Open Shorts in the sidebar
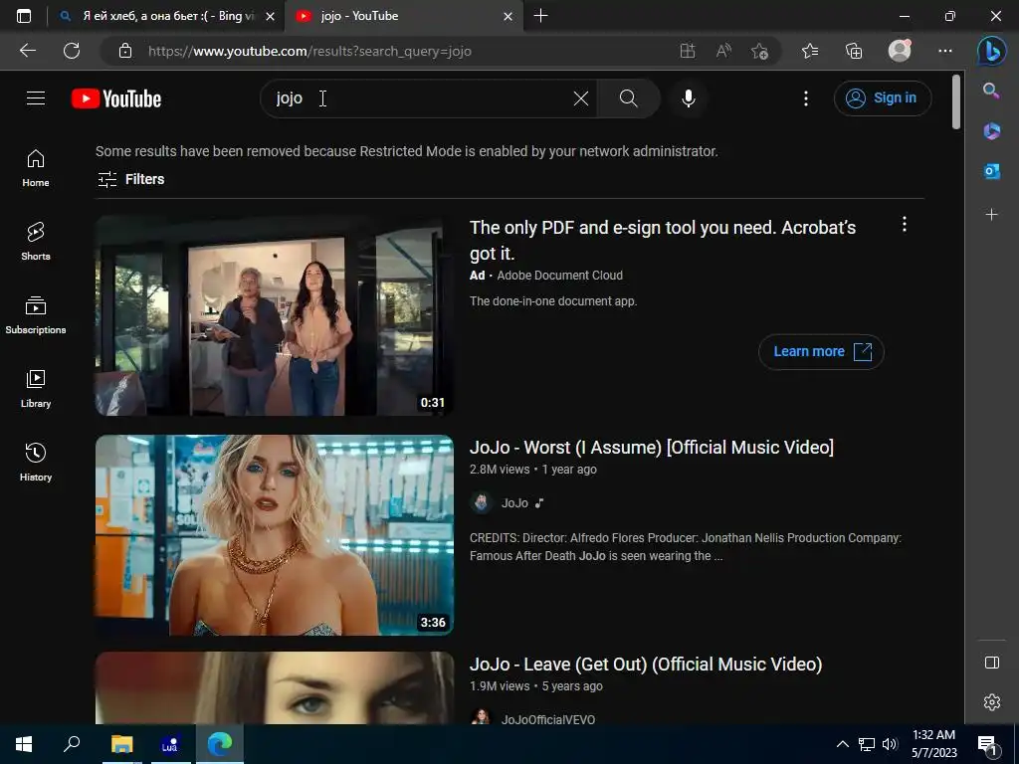1019x764 pixels. point(36,242)
